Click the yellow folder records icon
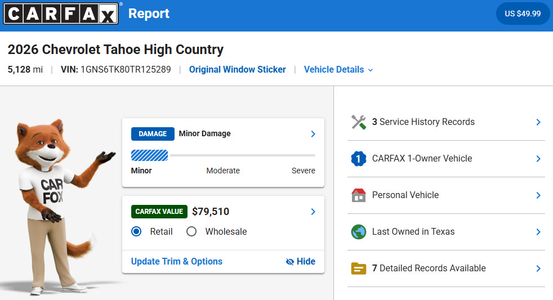553x300 pixels. (358, 268)
